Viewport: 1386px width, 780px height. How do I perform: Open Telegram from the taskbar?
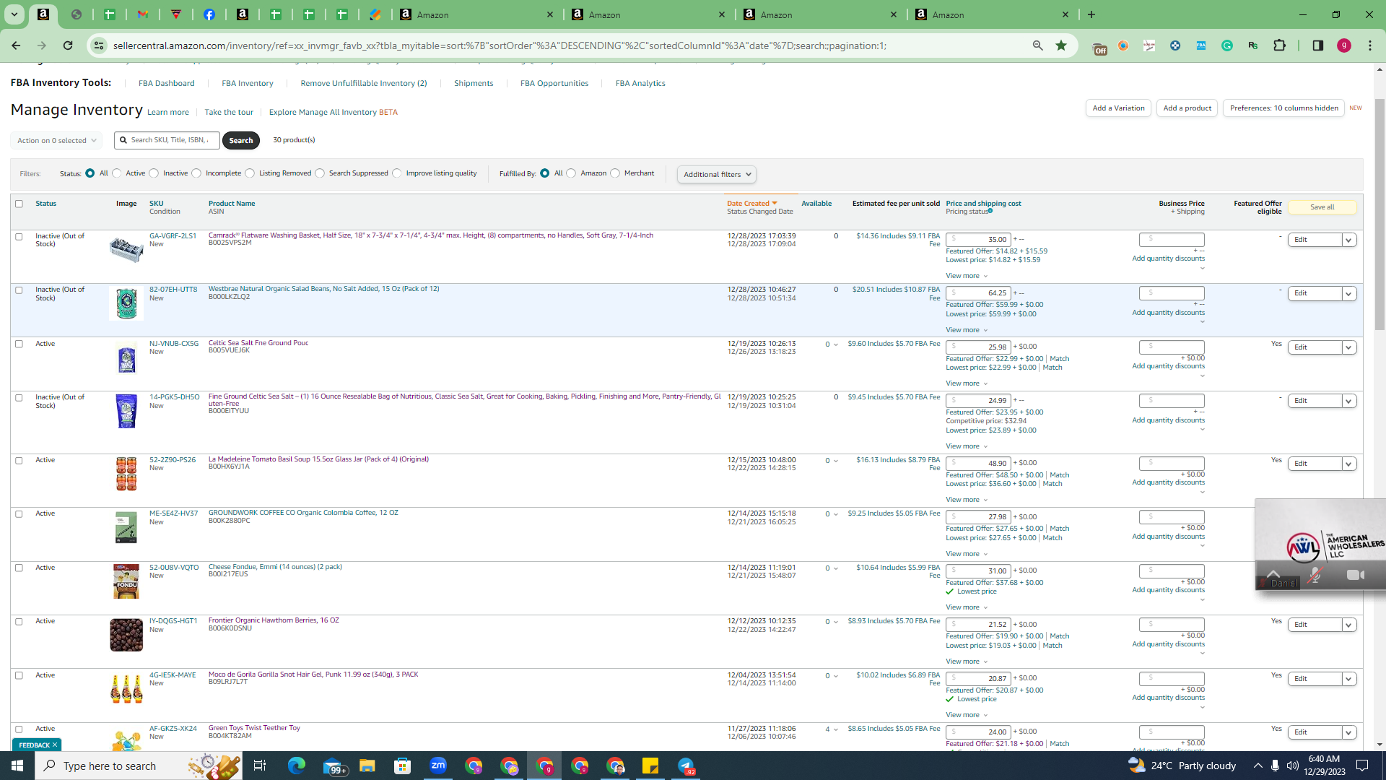click(x=686, y=766)
